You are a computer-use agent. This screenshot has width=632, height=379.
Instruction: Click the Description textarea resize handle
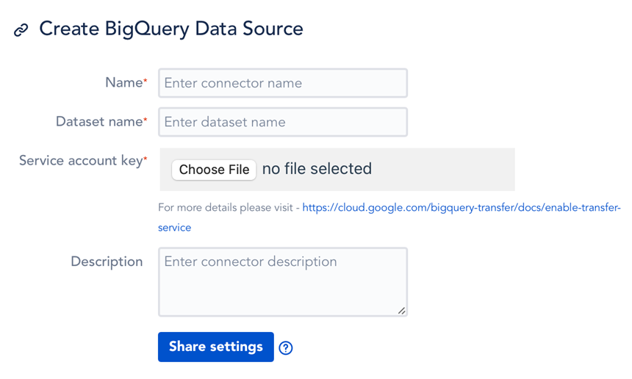401,311
